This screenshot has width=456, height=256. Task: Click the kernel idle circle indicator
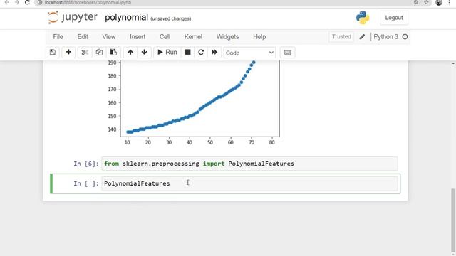pos(405,36)
